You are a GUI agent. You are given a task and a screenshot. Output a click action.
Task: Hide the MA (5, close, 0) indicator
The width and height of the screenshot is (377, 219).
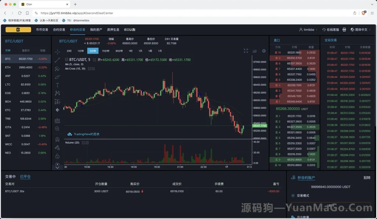click(x=90, y=64)
